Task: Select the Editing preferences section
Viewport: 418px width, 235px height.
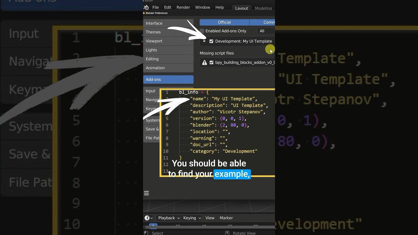Action: click(168, 59)
